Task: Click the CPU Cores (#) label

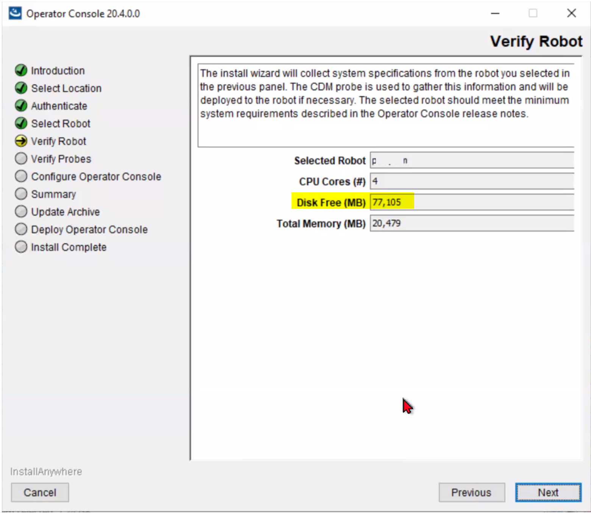Action: pos(332,182)
